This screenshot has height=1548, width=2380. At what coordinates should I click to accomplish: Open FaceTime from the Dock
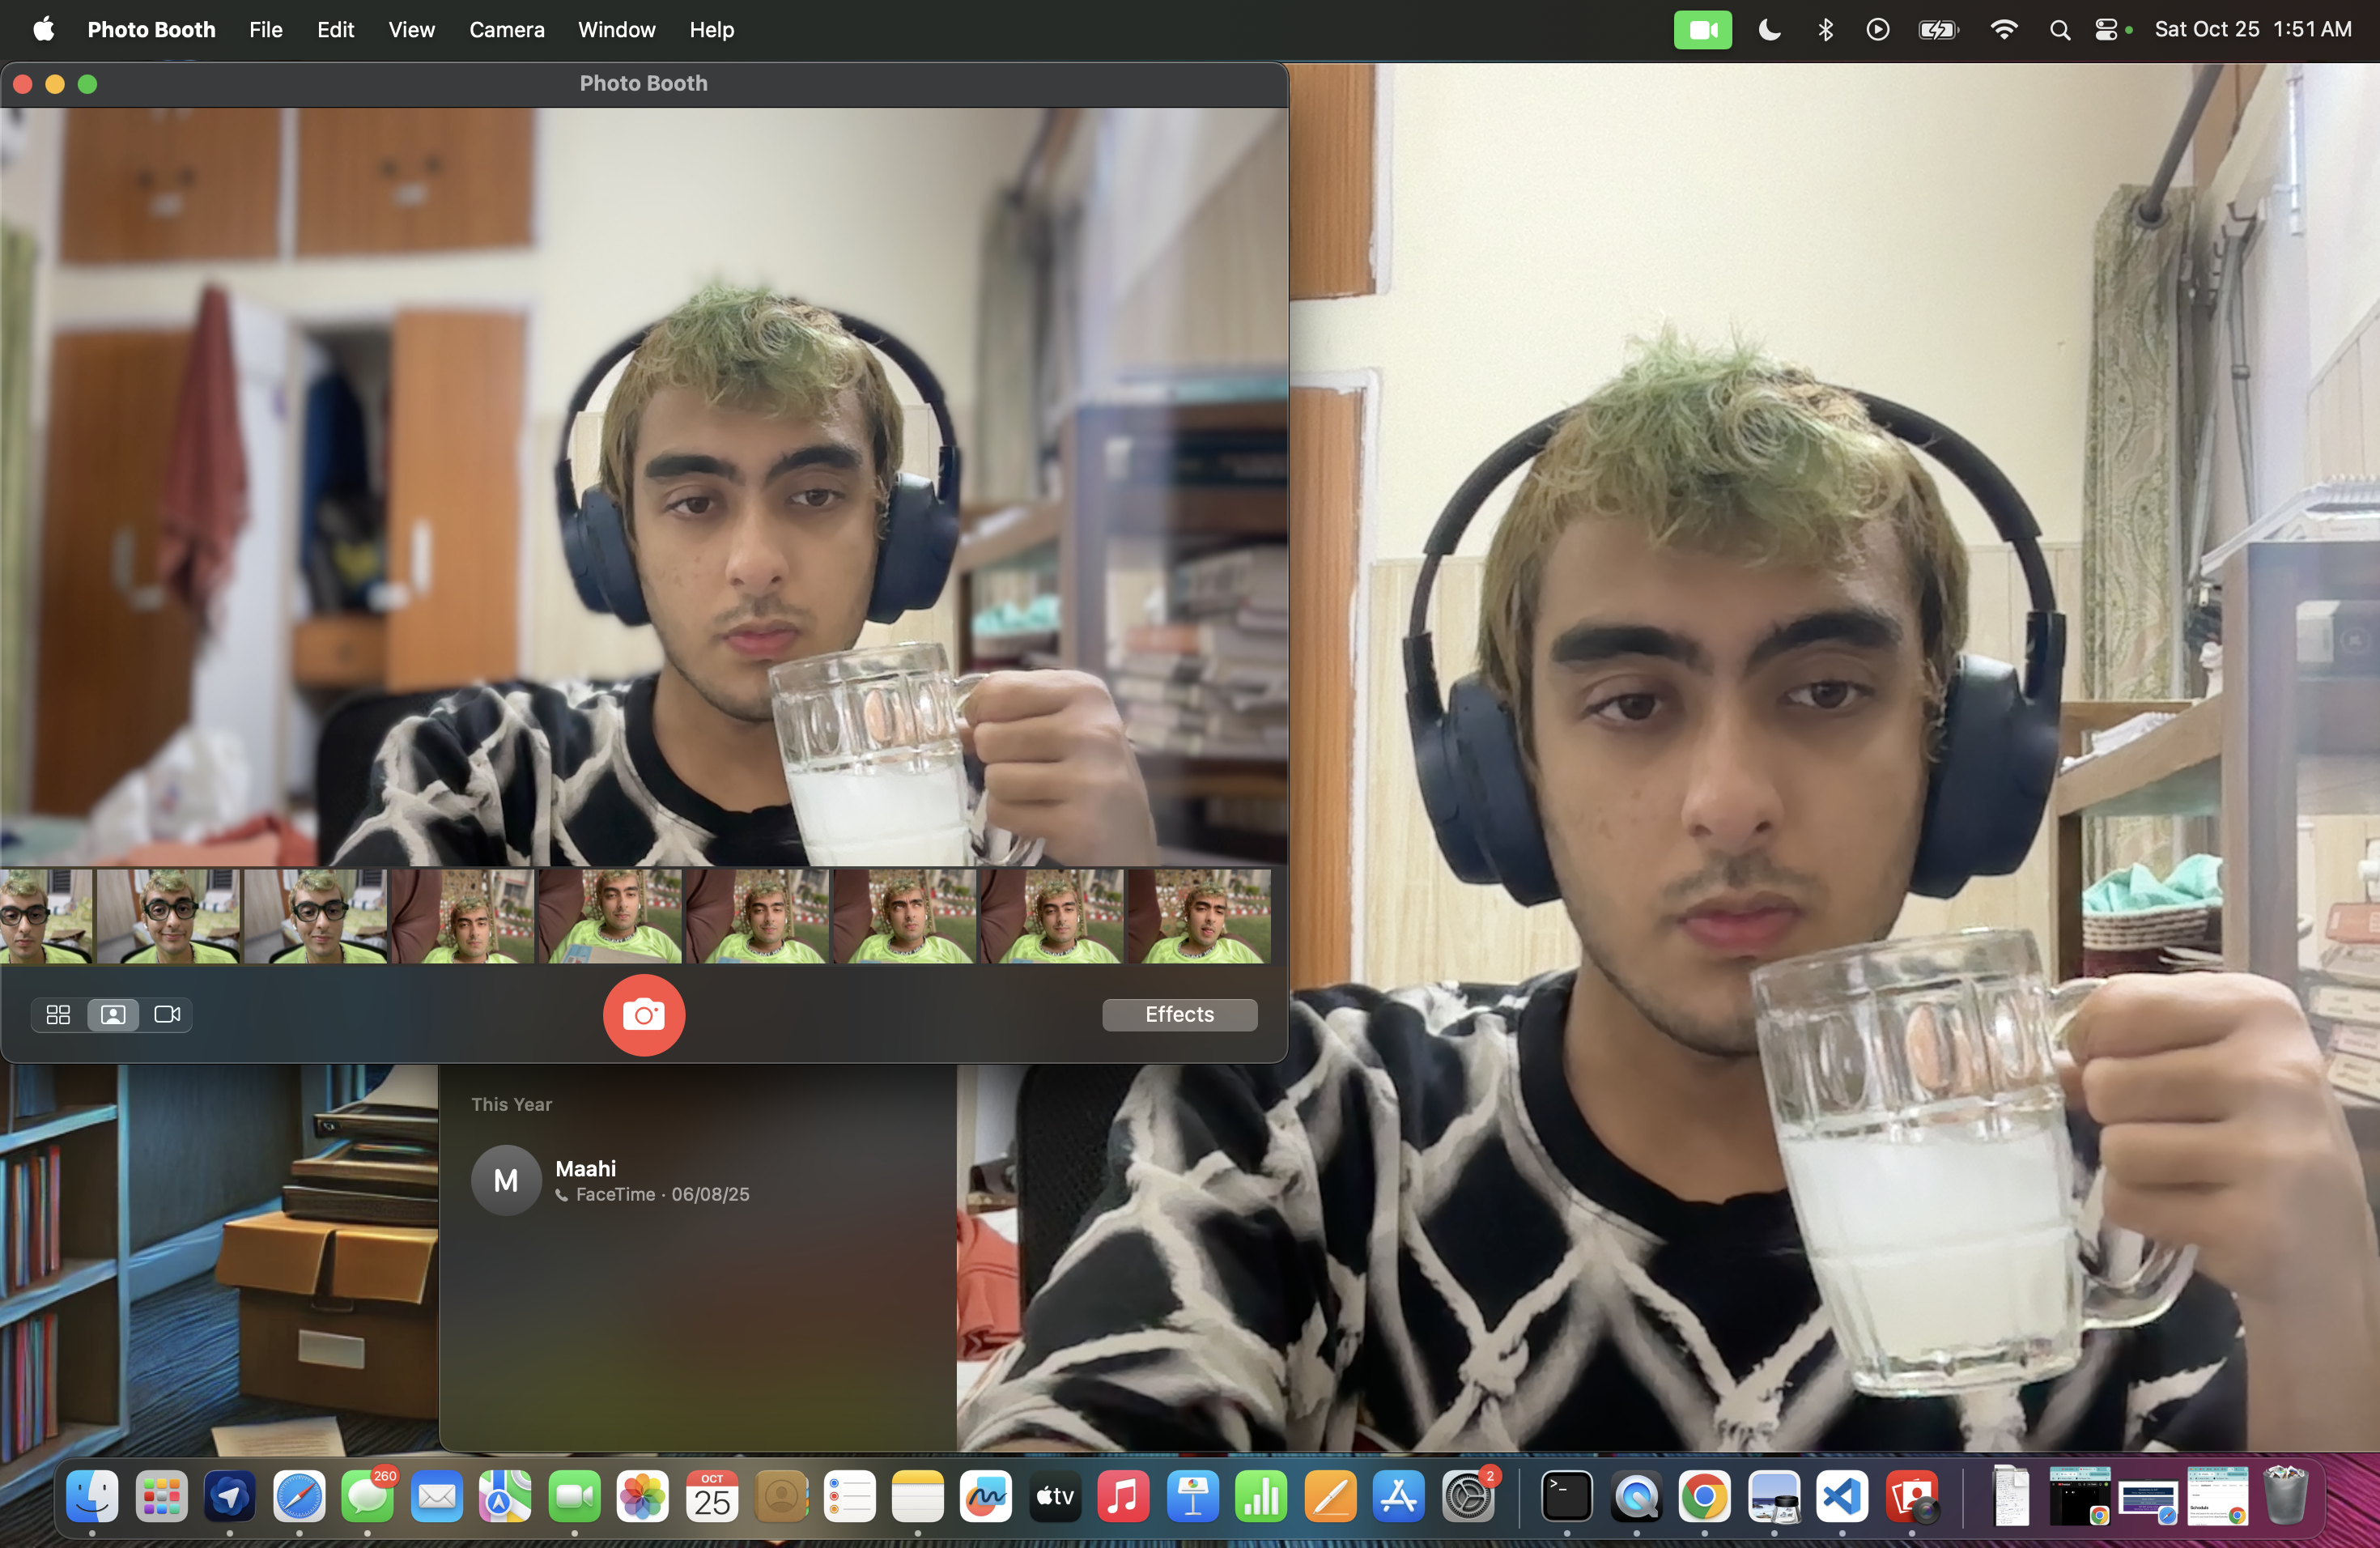(x=574, y=1497)
